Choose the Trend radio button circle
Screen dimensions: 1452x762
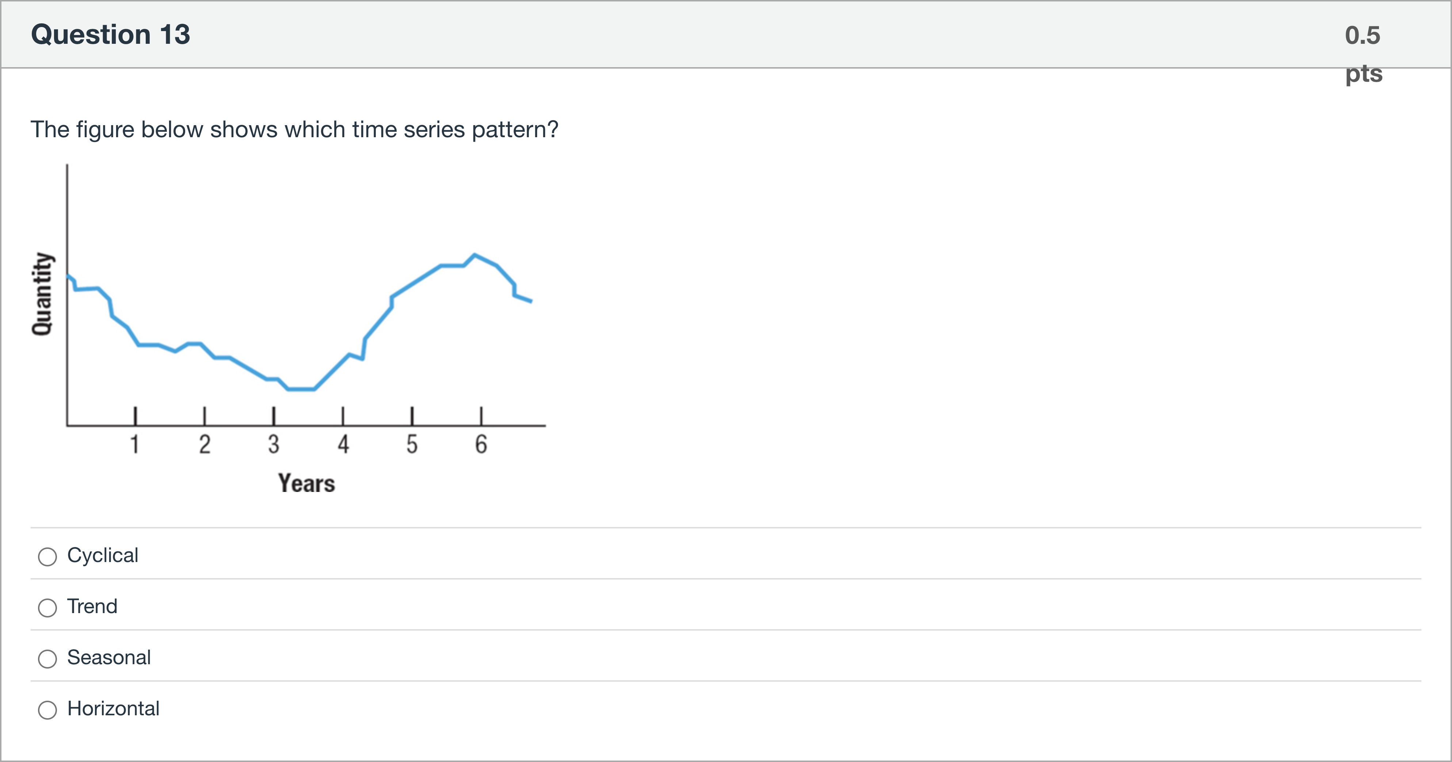[x=47, y=608]
